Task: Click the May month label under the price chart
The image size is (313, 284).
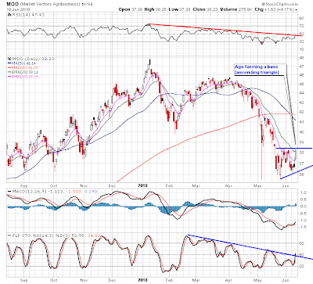Action: [x=257, y=186]
